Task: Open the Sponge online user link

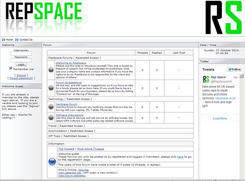Action: [x=83, y=170]
